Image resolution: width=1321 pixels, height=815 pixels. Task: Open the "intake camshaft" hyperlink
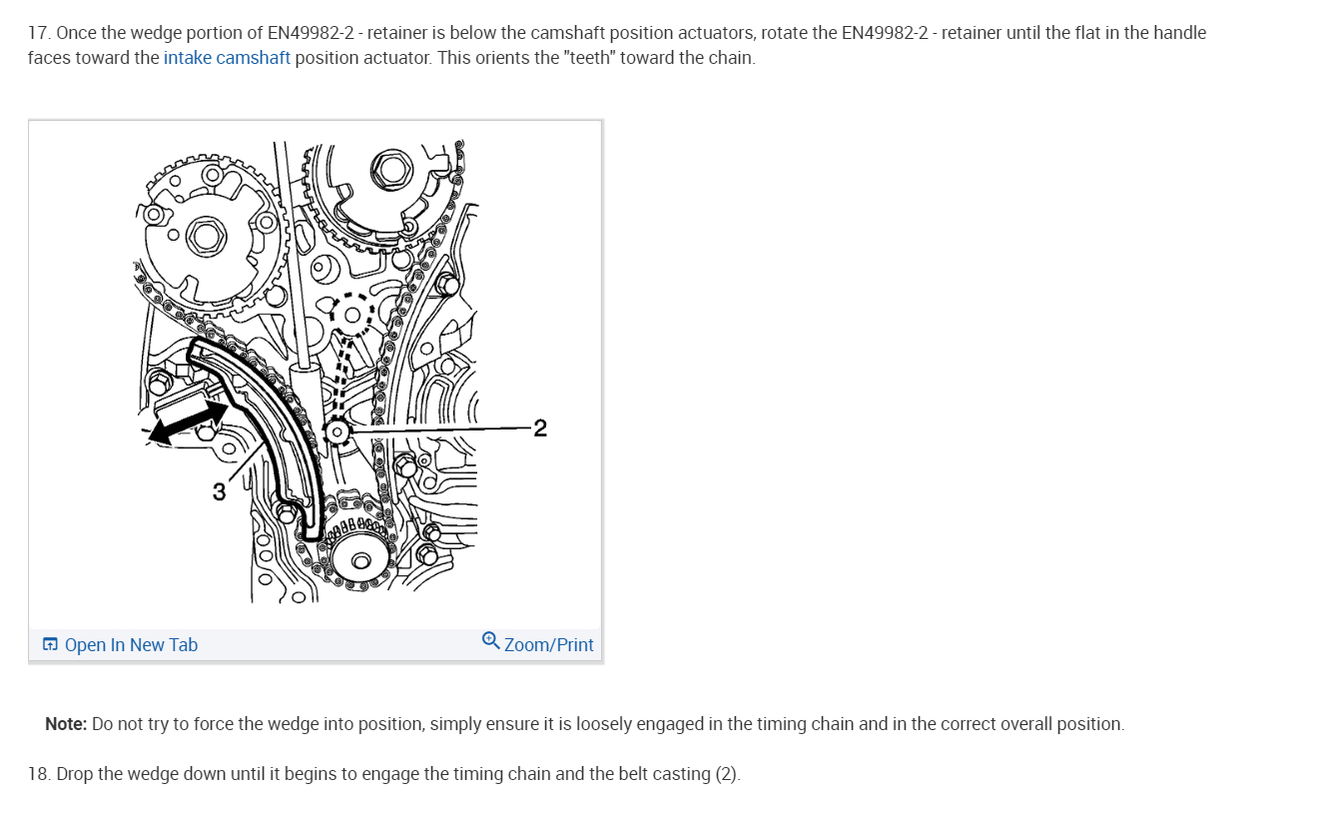[227, 58]
